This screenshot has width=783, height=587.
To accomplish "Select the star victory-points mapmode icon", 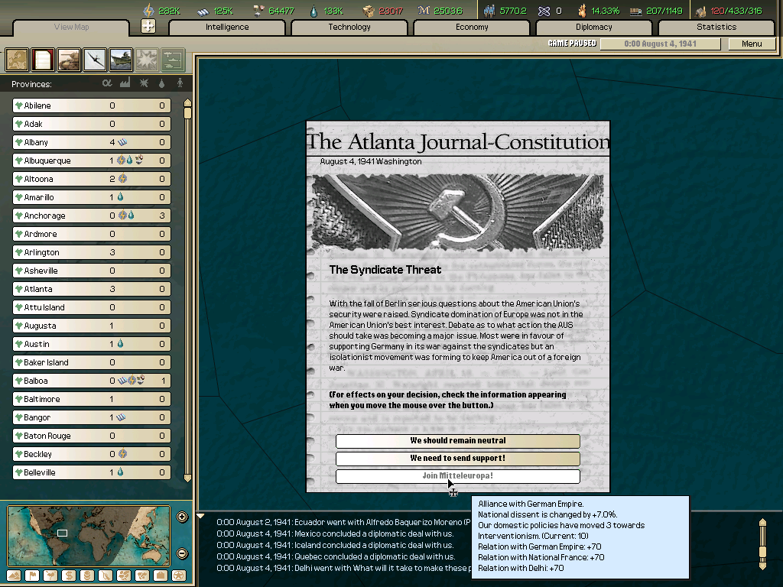I will (179, 576).
